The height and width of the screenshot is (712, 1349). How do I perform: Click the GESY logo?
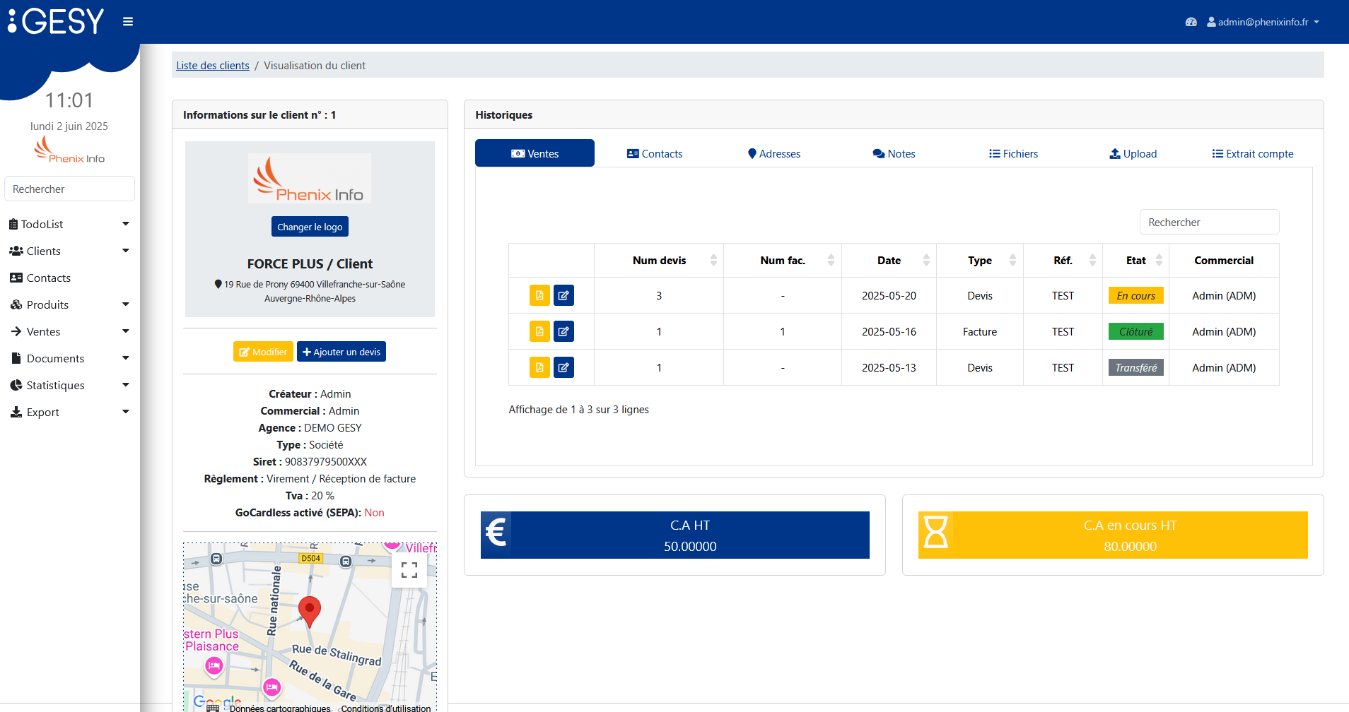pyautogui.click(x=56, y=21)
